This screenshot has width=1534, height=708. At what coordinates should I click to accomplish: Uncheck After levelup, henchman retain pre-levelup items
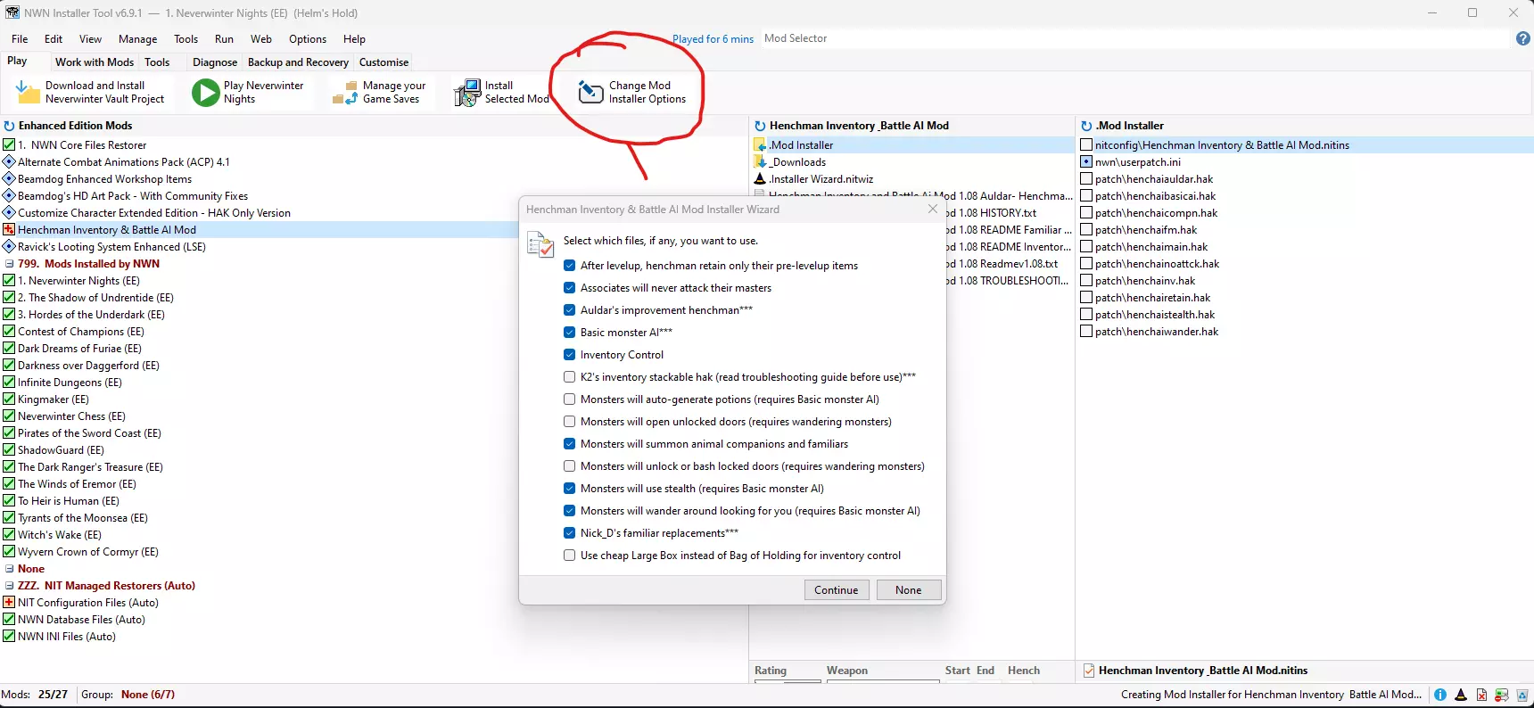[569, 266]
